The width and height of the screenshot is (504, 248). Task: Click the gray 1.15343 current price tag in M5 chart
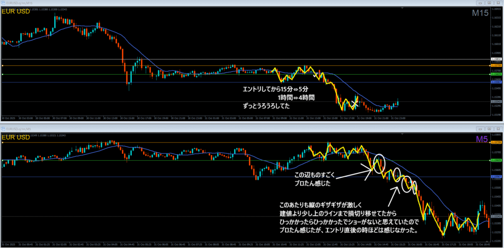[496, 217]
